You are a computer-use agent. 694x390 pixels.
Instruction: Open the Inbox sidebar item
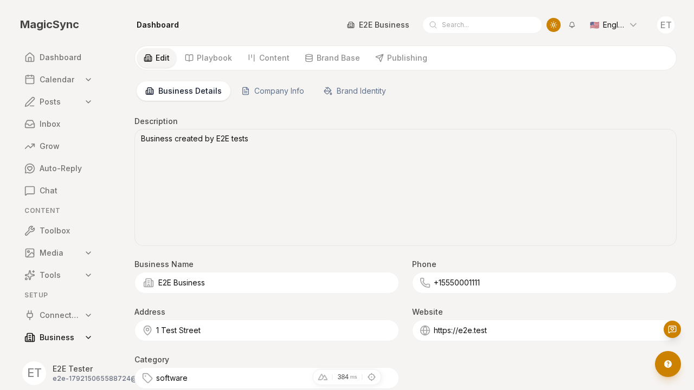pyautogui.click(x=59, y=124)
